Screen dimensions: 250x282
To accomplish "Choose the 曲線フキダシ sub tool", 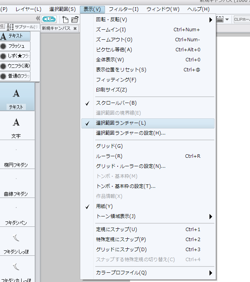I will pyautogui.click(x=17, y=184).
